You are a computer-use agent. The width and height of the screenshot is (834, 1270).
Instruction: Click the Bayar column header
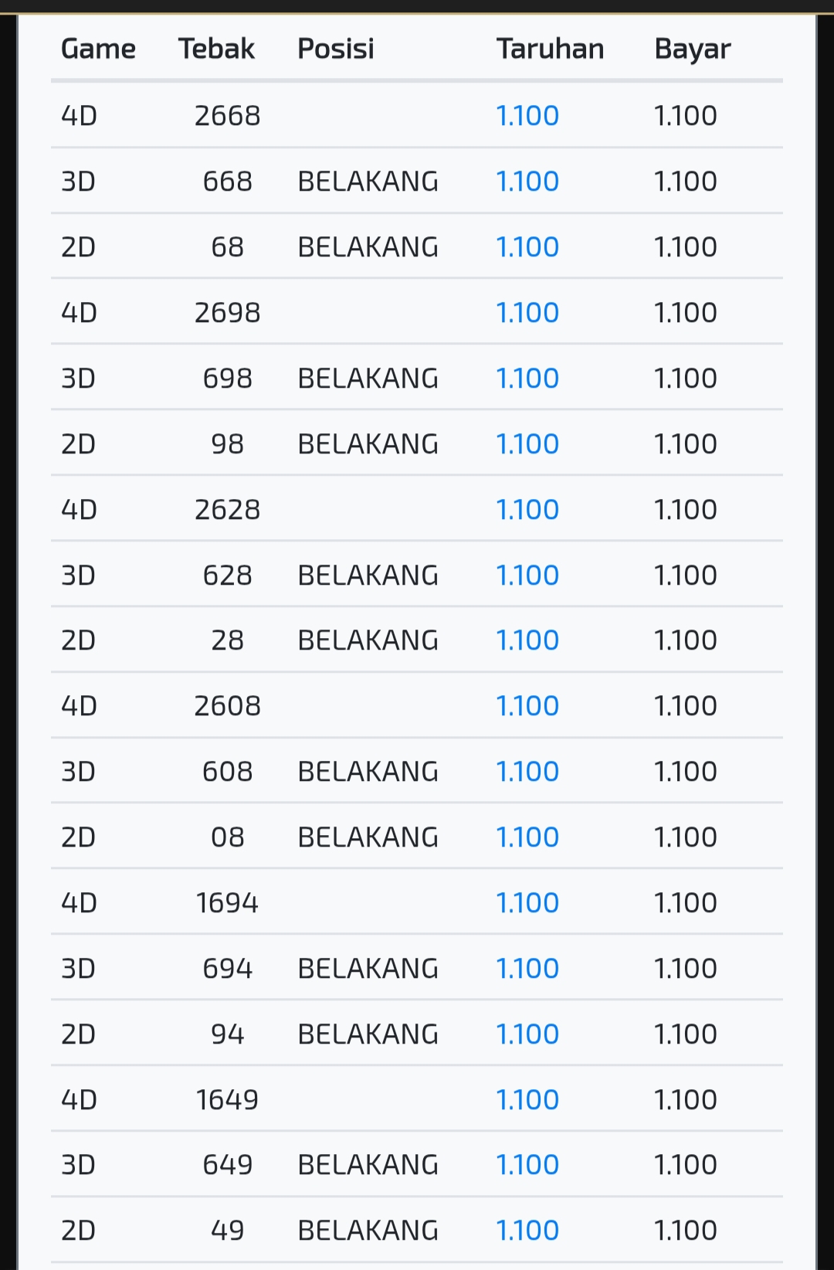pyautogui.click(x=692, y=49)
